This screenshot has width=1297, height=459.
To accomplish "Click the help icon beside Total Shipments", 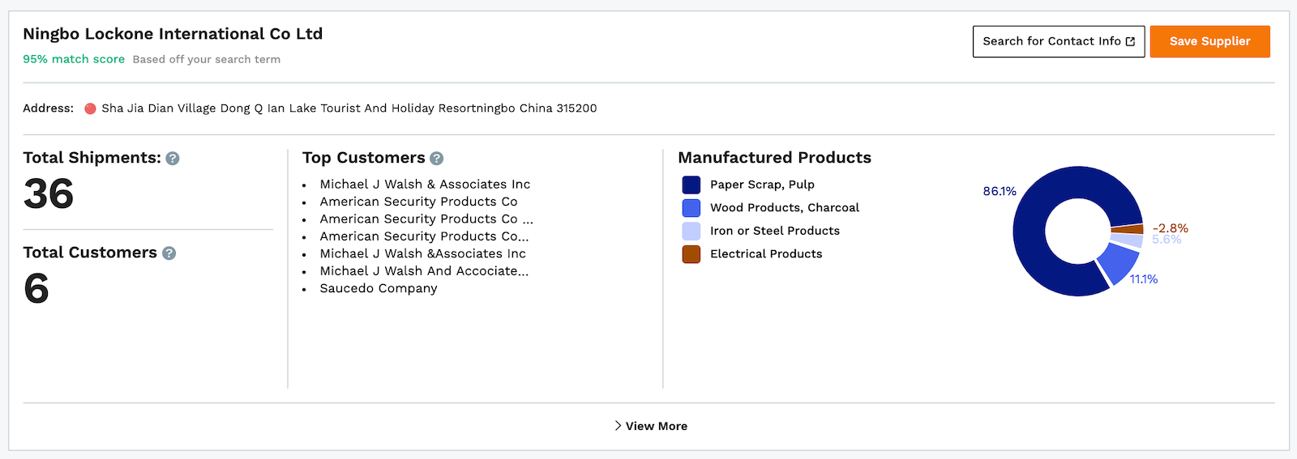I will pyautogui.click(x=173, y=159).
